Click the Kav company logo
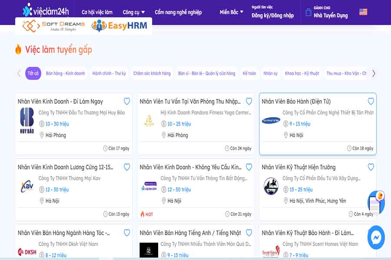The height and width of the screenshot is (260, 391). click(27, 186)
